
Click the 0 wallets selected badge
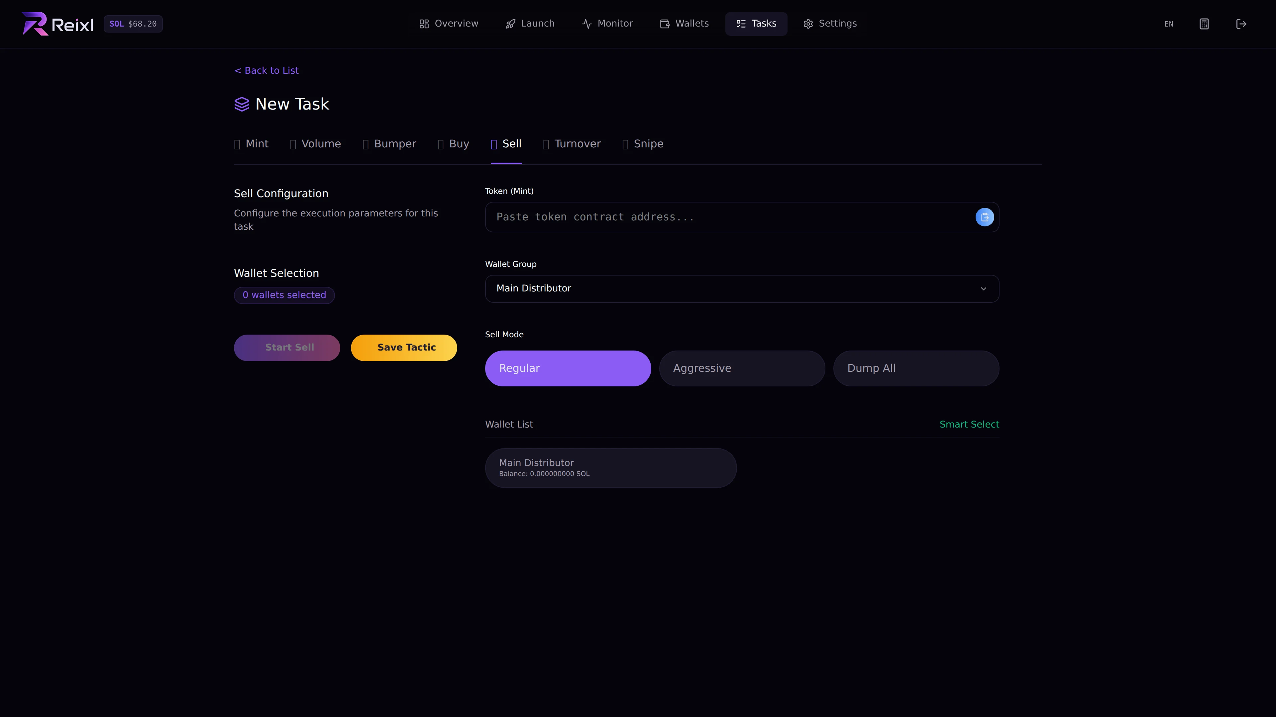284,295
